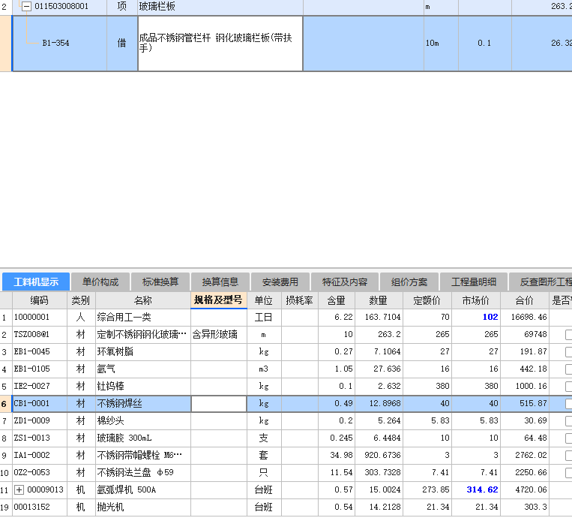Screen dimensions: 572x521
Task: Tick the checkbox in the 棉纱头 row
Action: coord(568,421)
